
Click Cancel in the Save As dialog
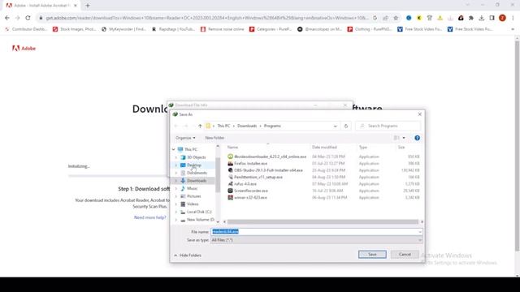405,254
